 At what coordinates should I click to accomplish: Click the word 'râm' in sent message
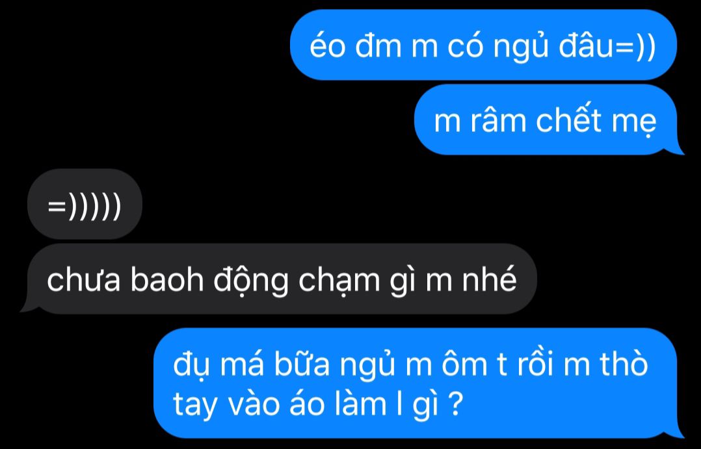click(499, 120)
